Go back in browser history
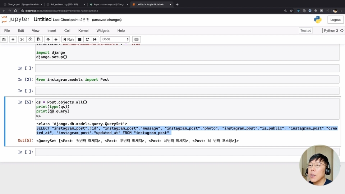The image size is (345, 194). (4, 11)
